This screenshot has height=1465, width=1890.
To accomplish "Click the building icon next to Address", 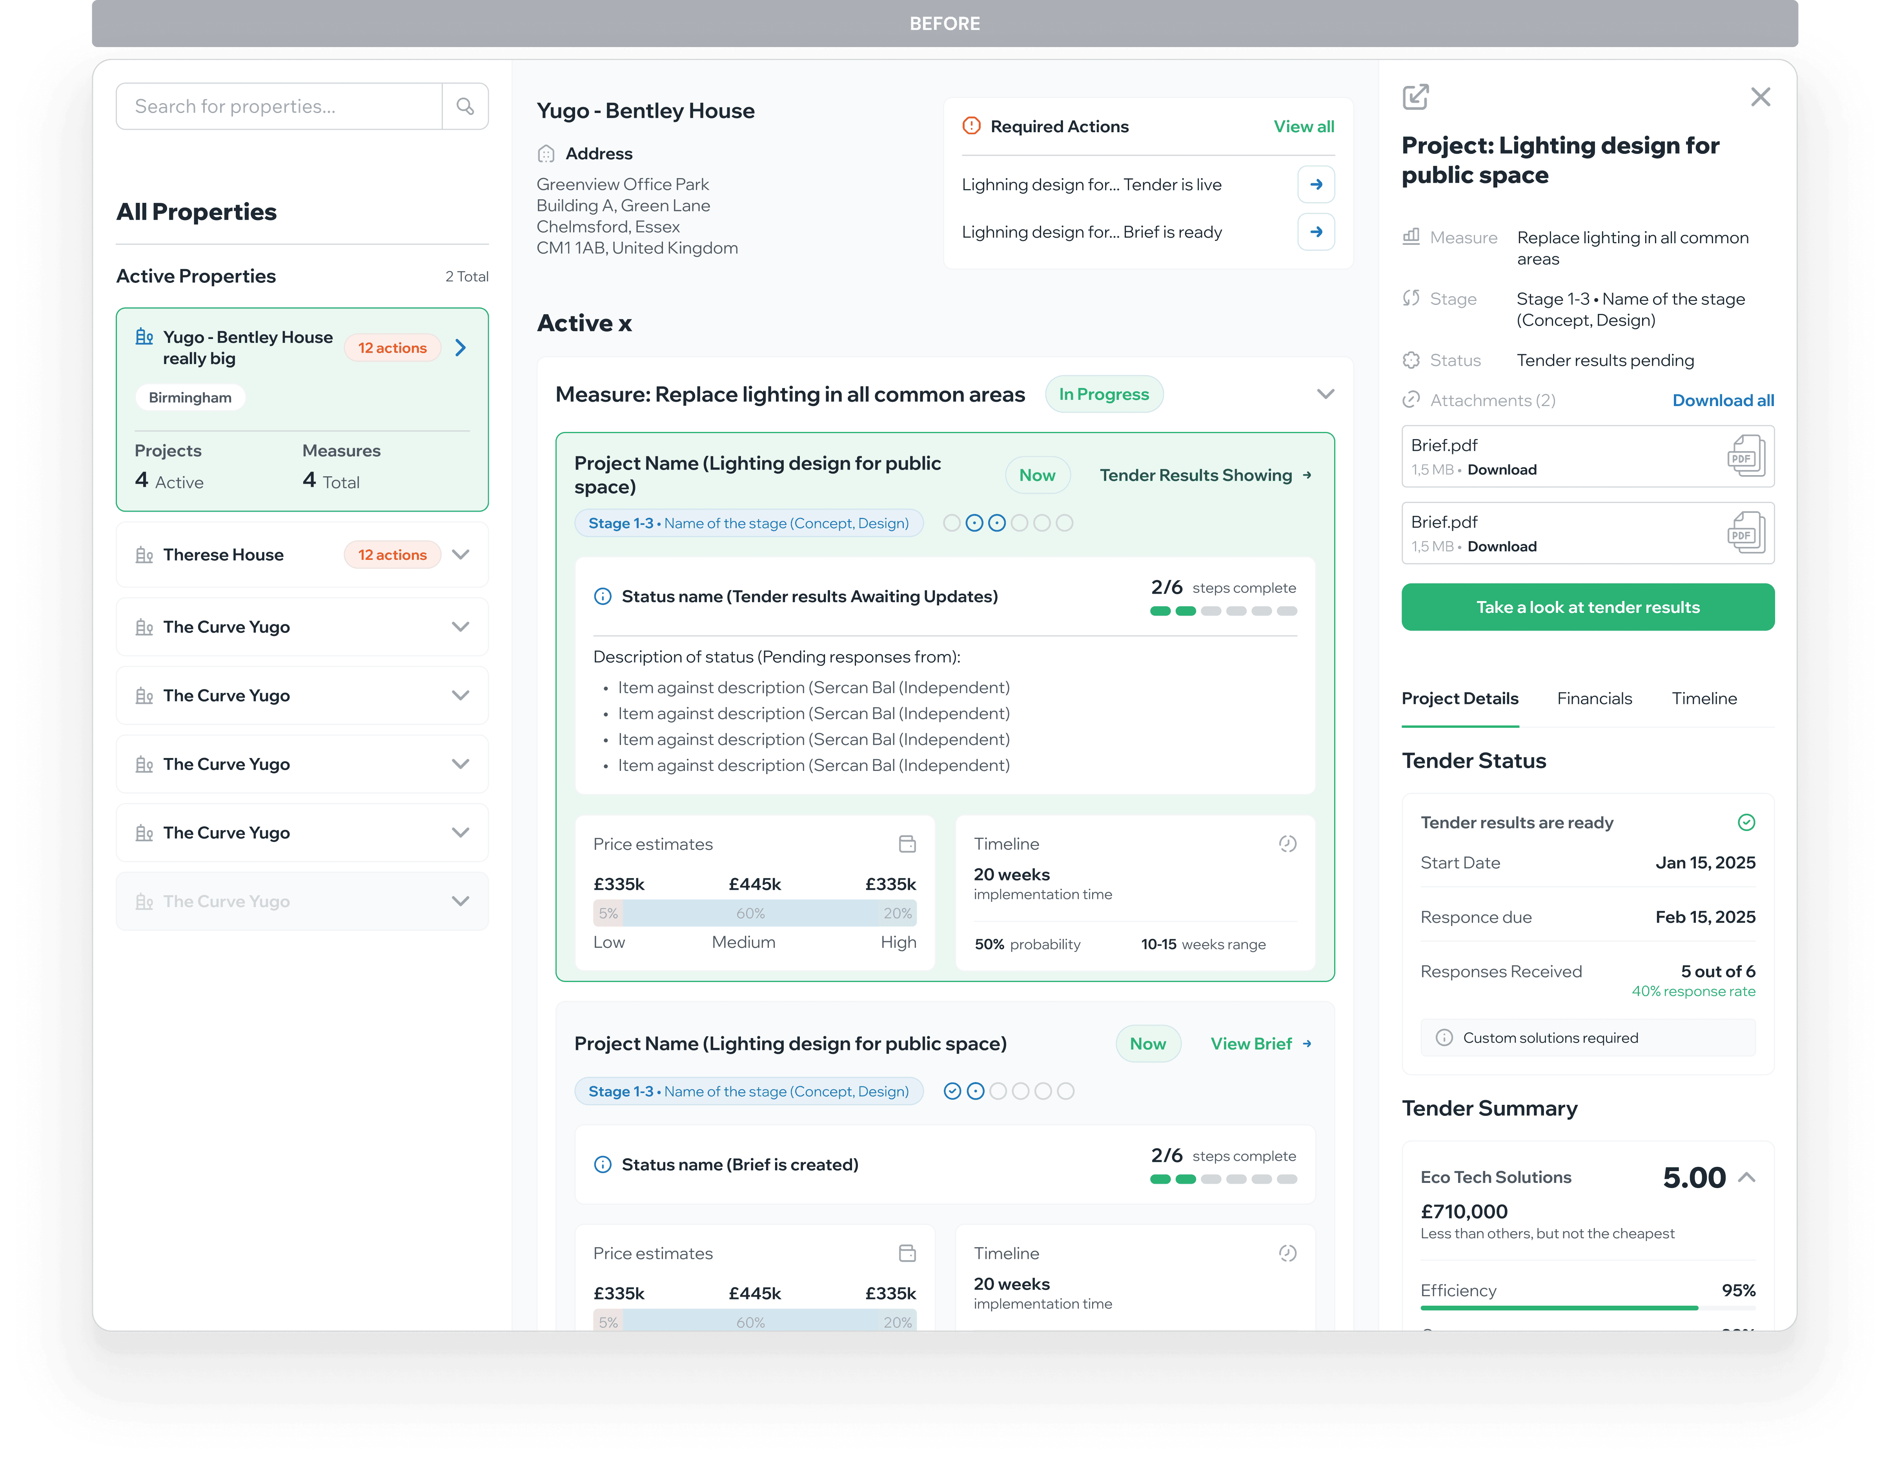I will point(545,153).
